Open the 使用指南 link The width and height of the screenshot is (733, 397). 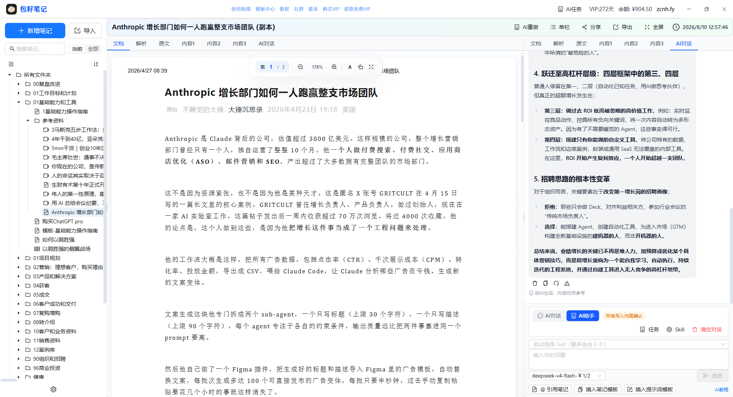241,9
